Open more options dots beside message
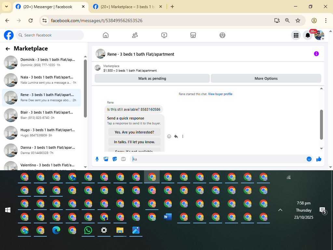Screen dimensions: 333x250 pyautogui.click(x=183, y=136)
